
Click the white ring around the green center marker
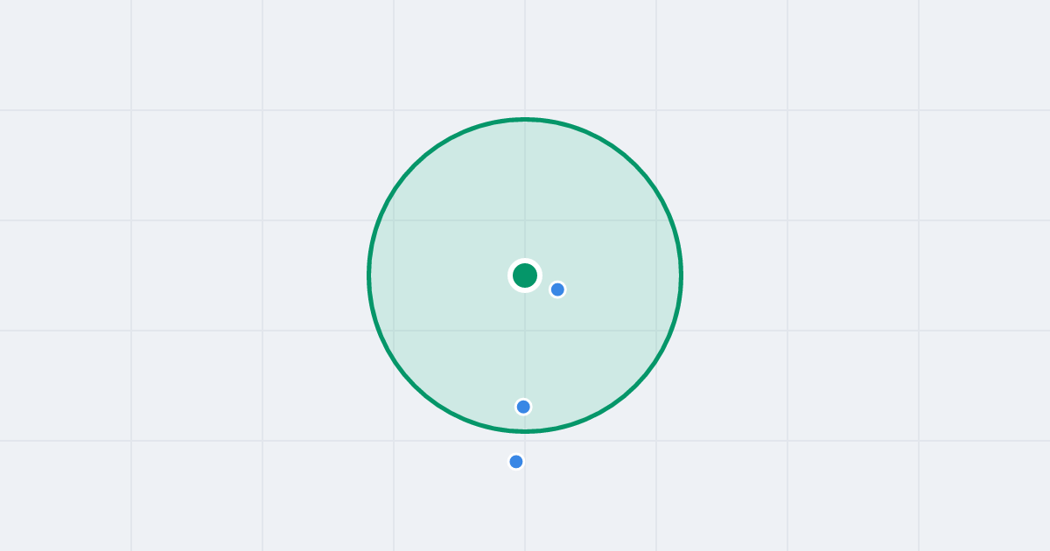[x=525, y=261]
